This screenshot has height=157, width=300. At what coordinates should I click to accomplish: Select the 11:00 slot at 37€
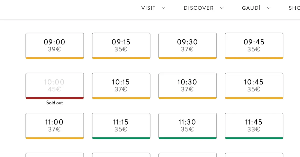[54, 125]
